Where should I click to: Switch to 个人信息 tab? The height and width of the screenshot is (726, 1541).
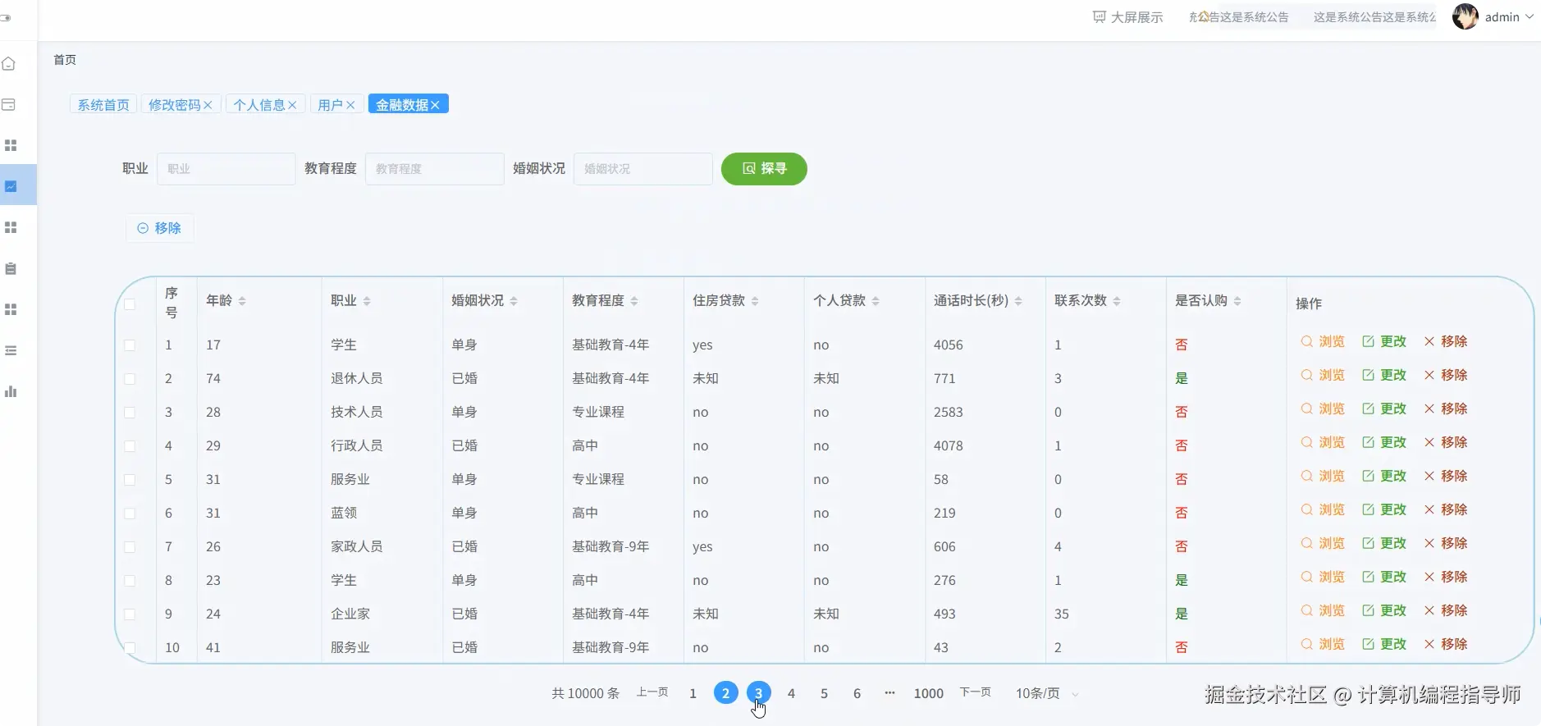[258, 105]
